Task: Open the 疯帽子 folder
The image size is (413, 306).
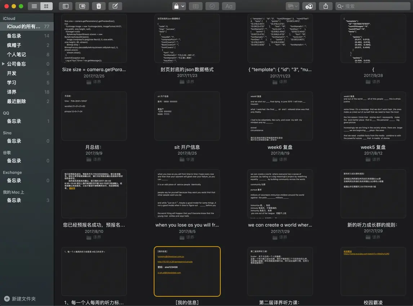Action: click(27, 45)
